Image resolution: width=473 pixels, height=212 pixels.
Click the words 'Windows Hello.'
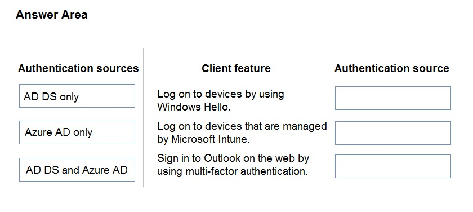(194, 107)
